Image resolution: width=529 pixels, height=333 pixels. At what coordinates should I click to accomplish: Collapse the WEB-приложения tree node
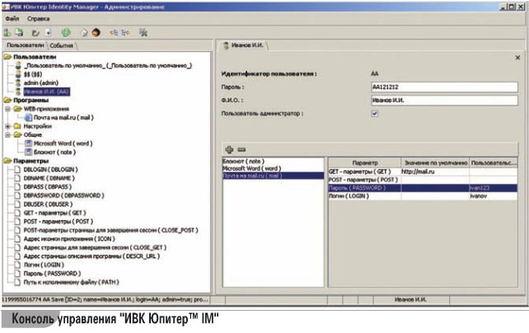7,109
